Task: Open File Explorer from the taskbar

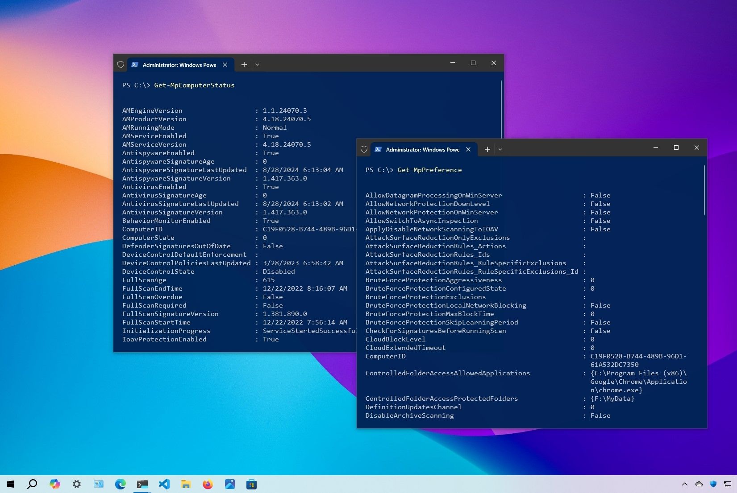Action: pos(186,484)
